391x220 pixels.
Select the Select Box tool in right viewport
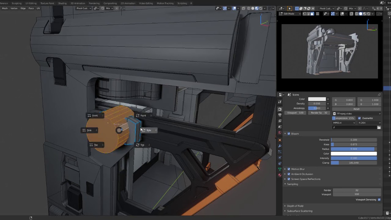coord(290,9)
